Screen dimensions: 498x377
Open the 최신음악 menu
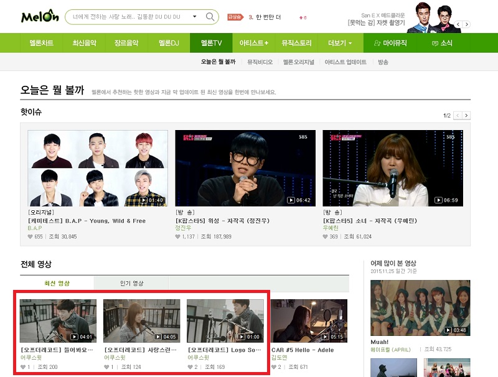pos(84,43)
